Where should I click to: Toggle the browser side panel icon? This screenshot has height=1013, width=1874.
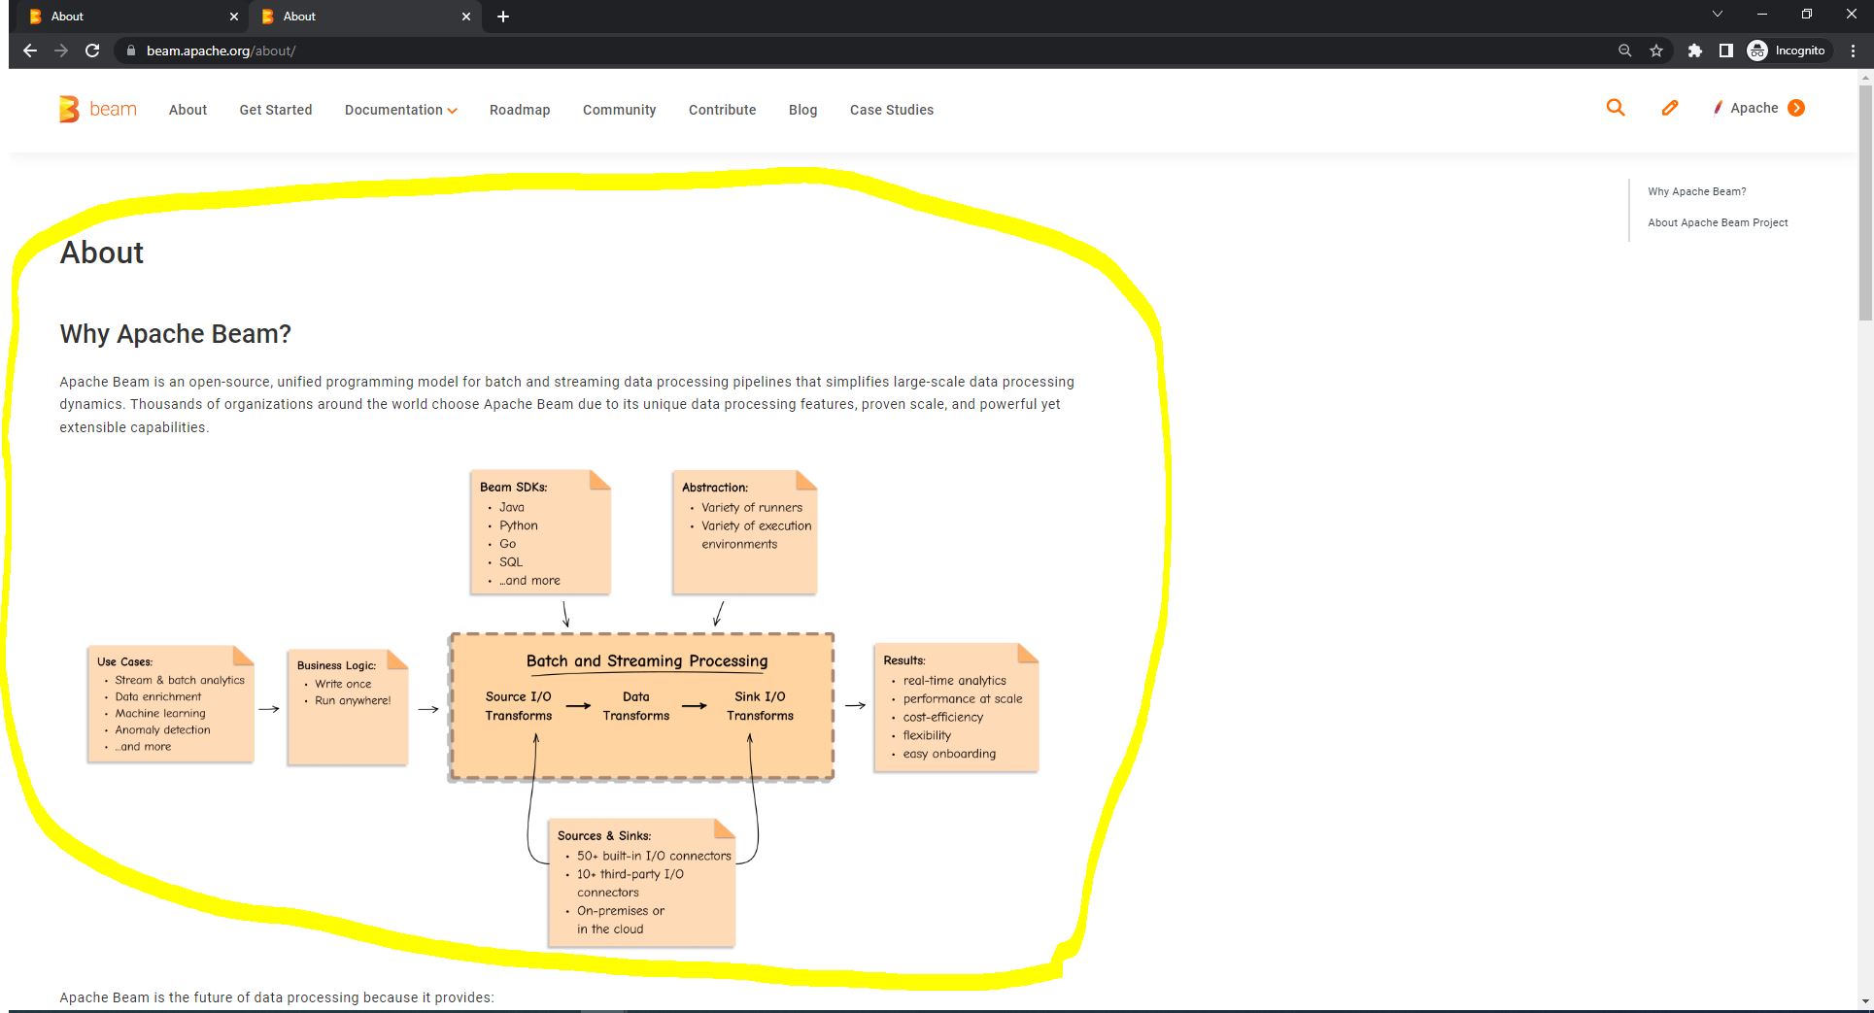pyautogui.click(x=1725, y=51)
